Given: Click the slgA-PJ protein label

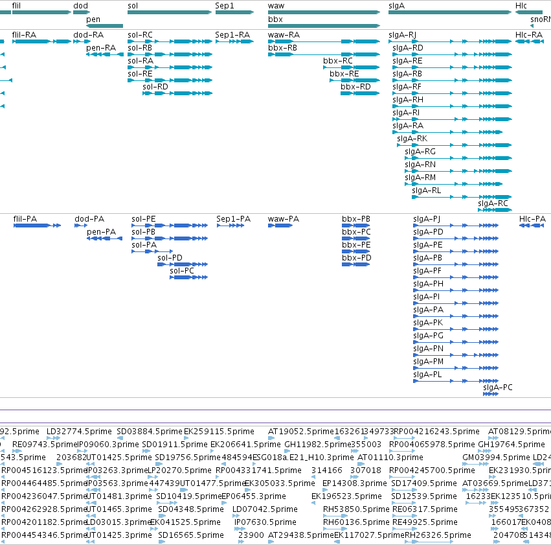Looking at the screenshot, I should [427, 219].
